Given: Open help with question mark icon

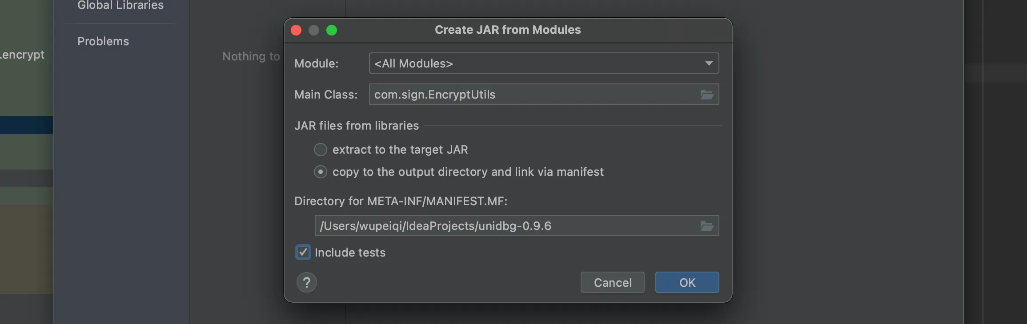Looking at the screenshot, I should pyautogui.click(x=307, y=282).
